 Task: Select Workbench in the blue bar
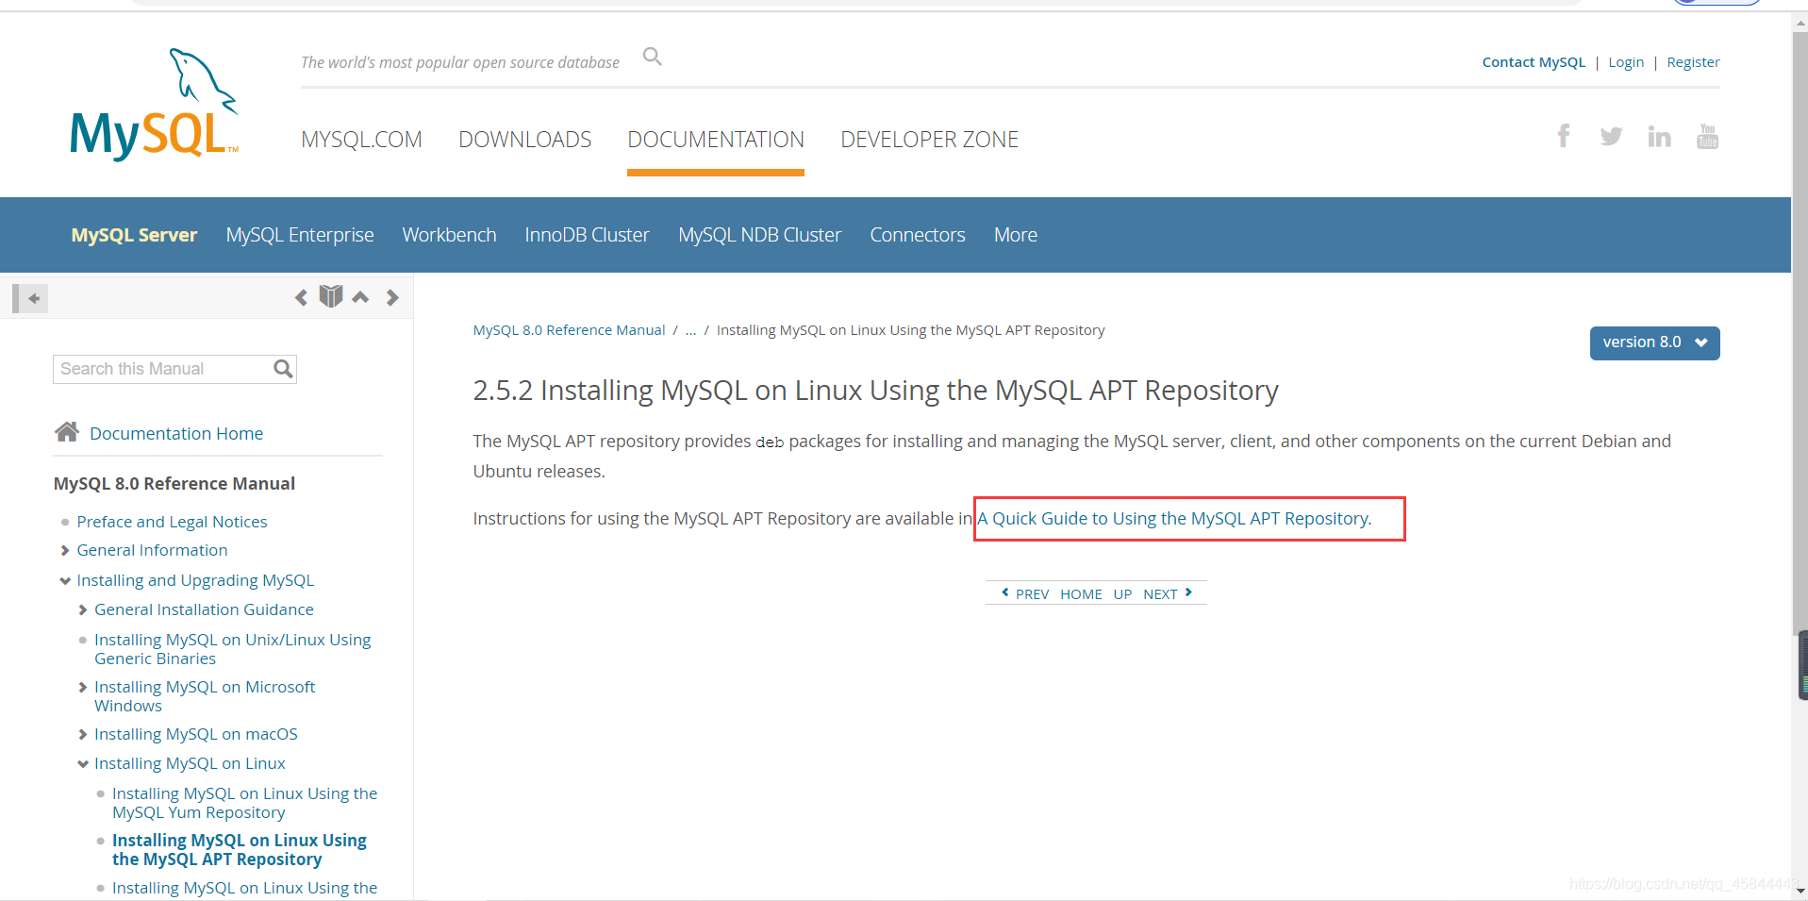point(449,235)
